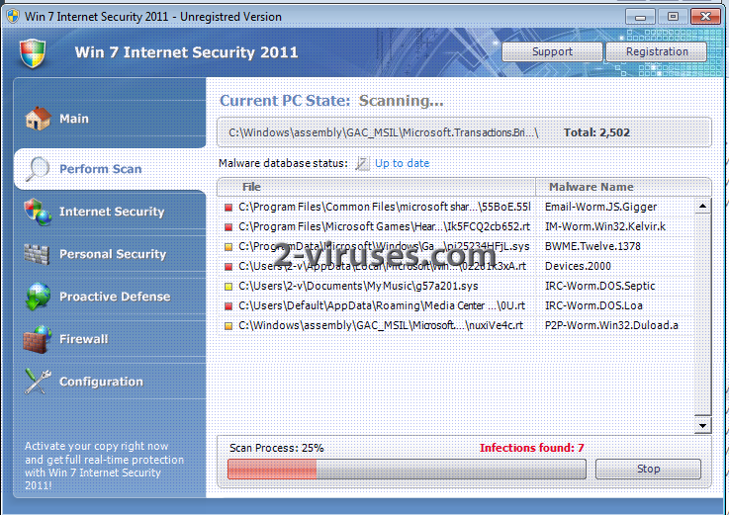Viewport: 729px width, 515px height.
Task: Maximize the Win 7 Internet Security window
Action: 673,17
